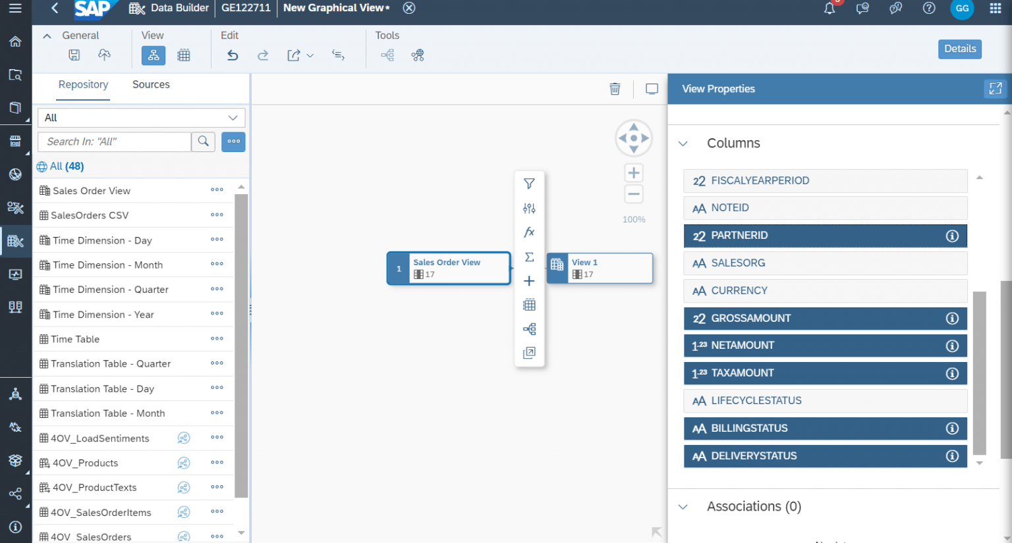Deploy the view using the cloud icon
Image resolution: width=1012 pixels, height=543 pixels.
point(104,55)
